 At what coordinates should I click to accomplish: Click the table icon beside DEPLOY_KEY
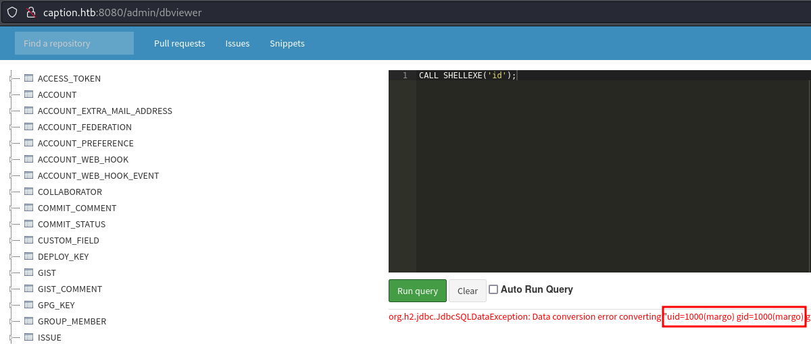[x=29, y=256]
